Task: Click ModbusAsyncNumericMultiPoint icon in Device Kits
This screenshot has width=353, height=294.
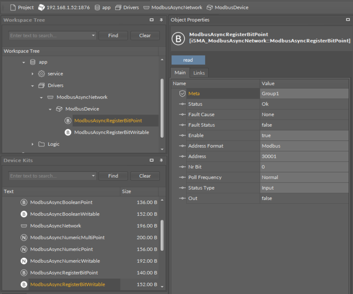Action: point(24,238)
